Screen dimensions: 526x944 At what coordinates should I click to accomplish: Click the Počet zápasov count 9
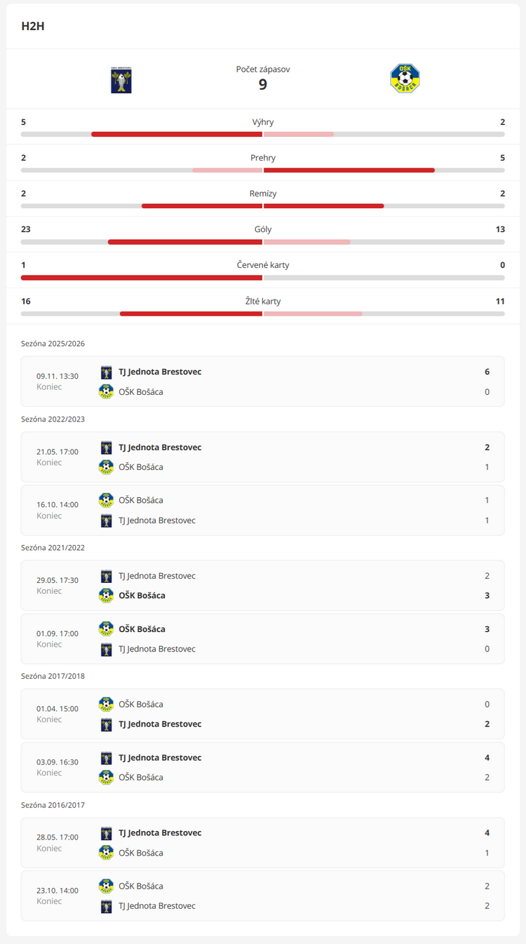click(263, 85)
